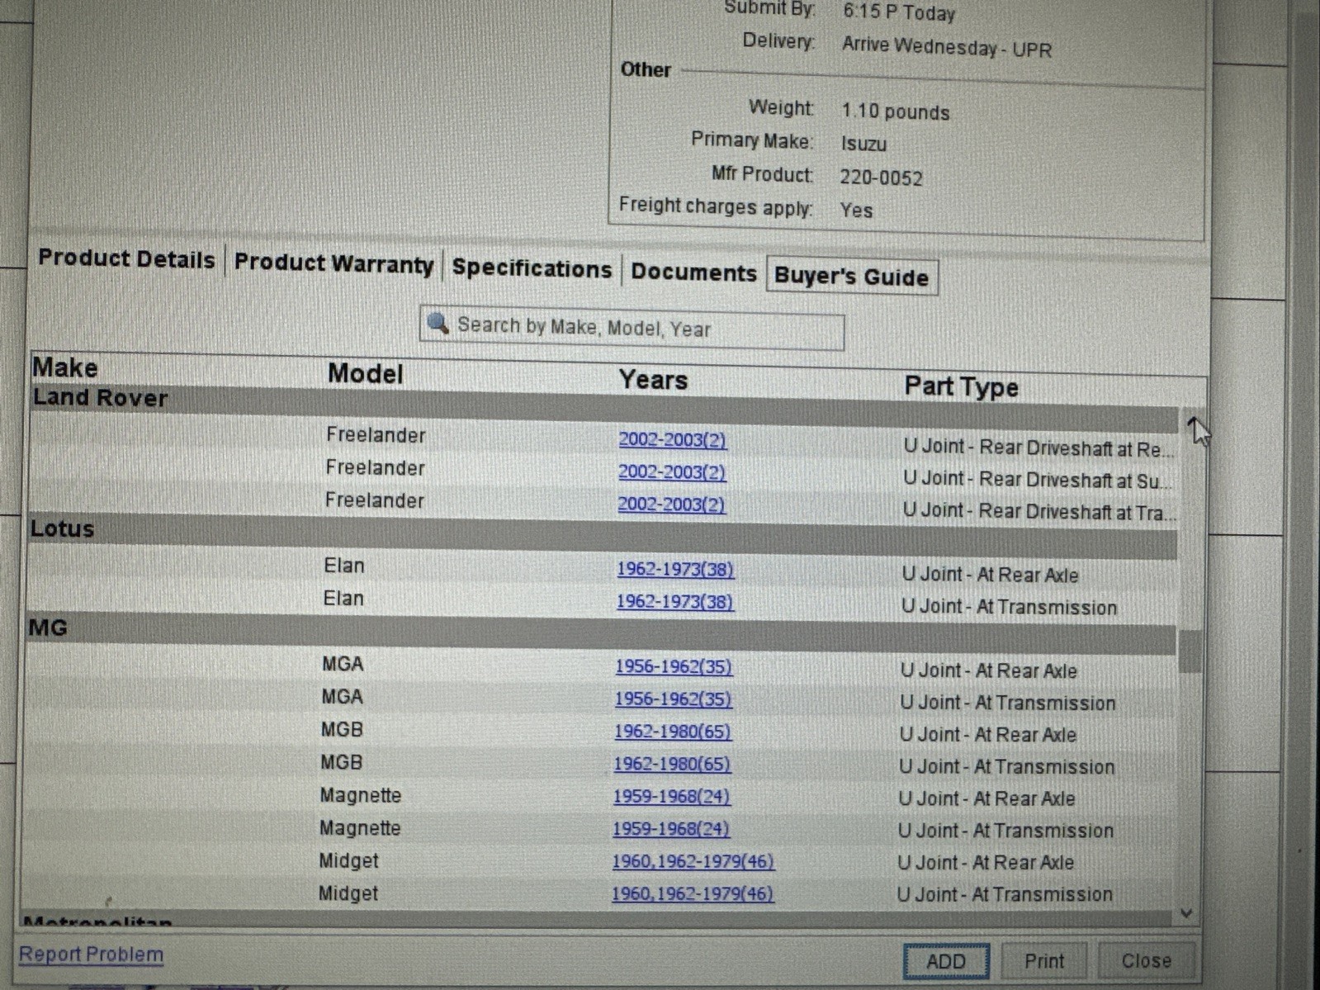Click the '1.10 pounds' weight value
This screenshot has height=990, width=1320.
pyautogui.click(x=896, y=111)
